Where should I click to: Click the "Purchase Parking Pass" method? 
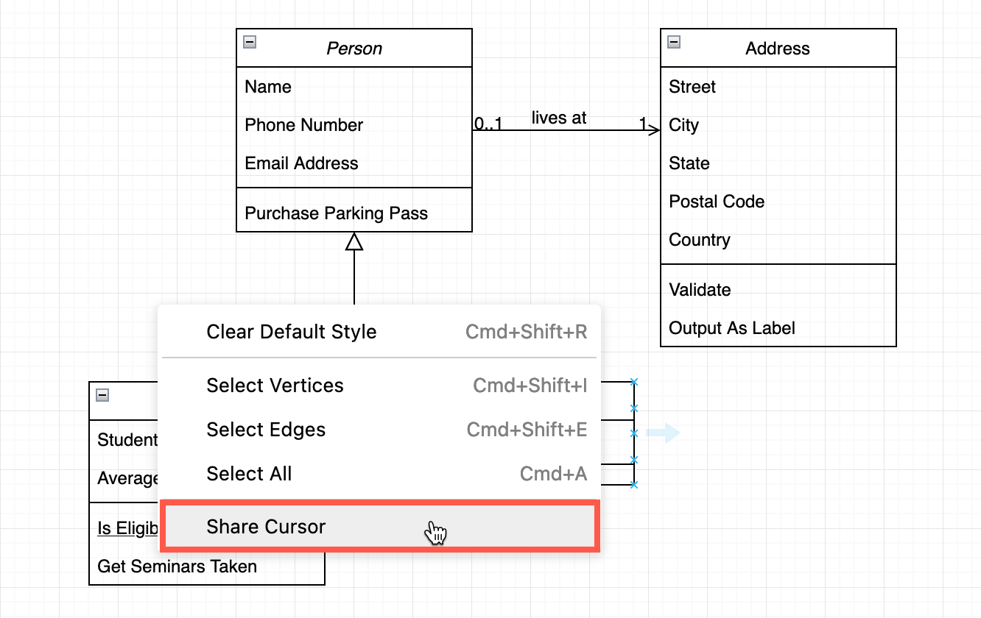click(336, 213)
